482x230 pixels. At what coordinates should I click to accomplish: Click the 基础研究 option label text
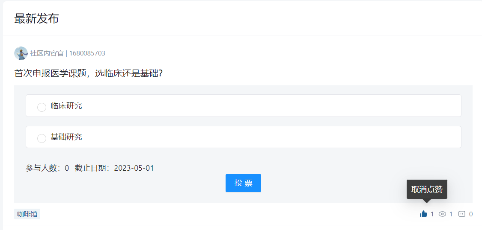coord(66,137)
